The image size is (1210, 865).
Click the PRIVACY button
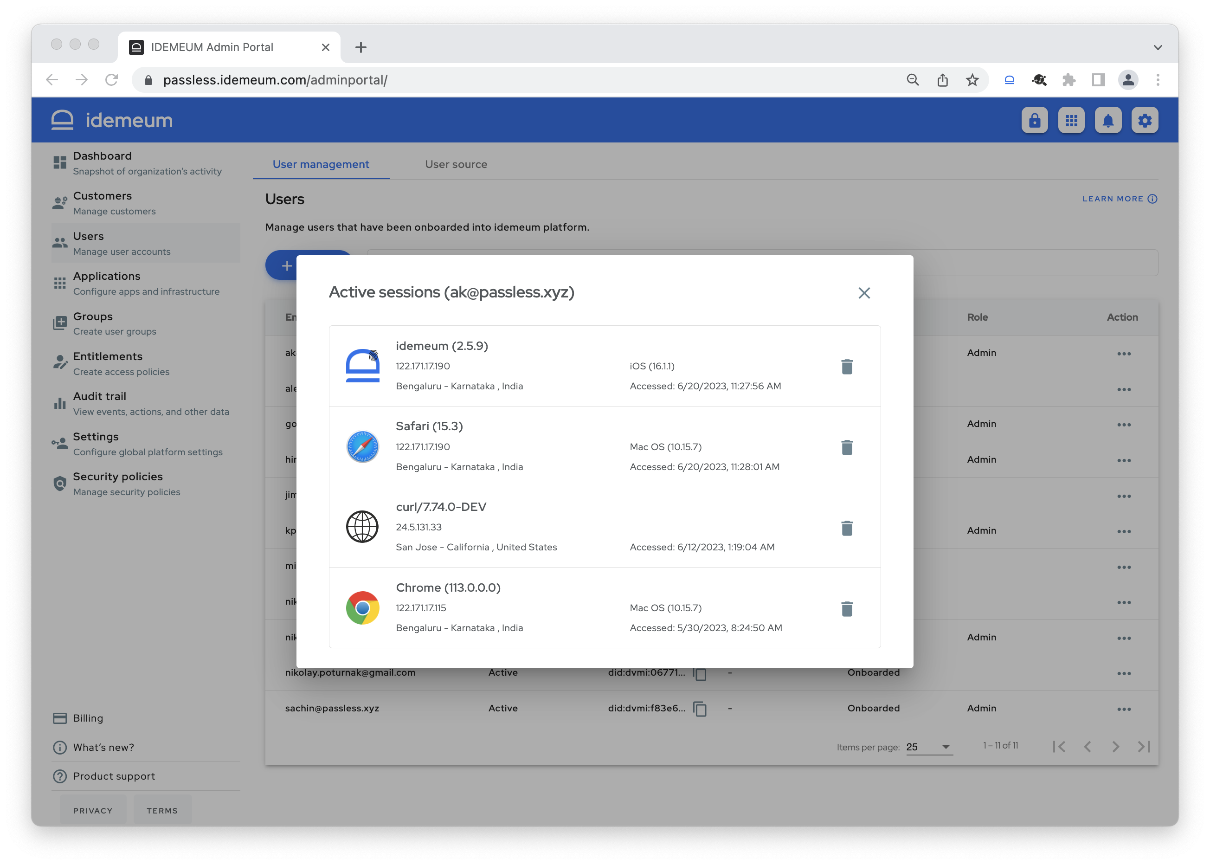pyautogui.click(x=93, y=810)
